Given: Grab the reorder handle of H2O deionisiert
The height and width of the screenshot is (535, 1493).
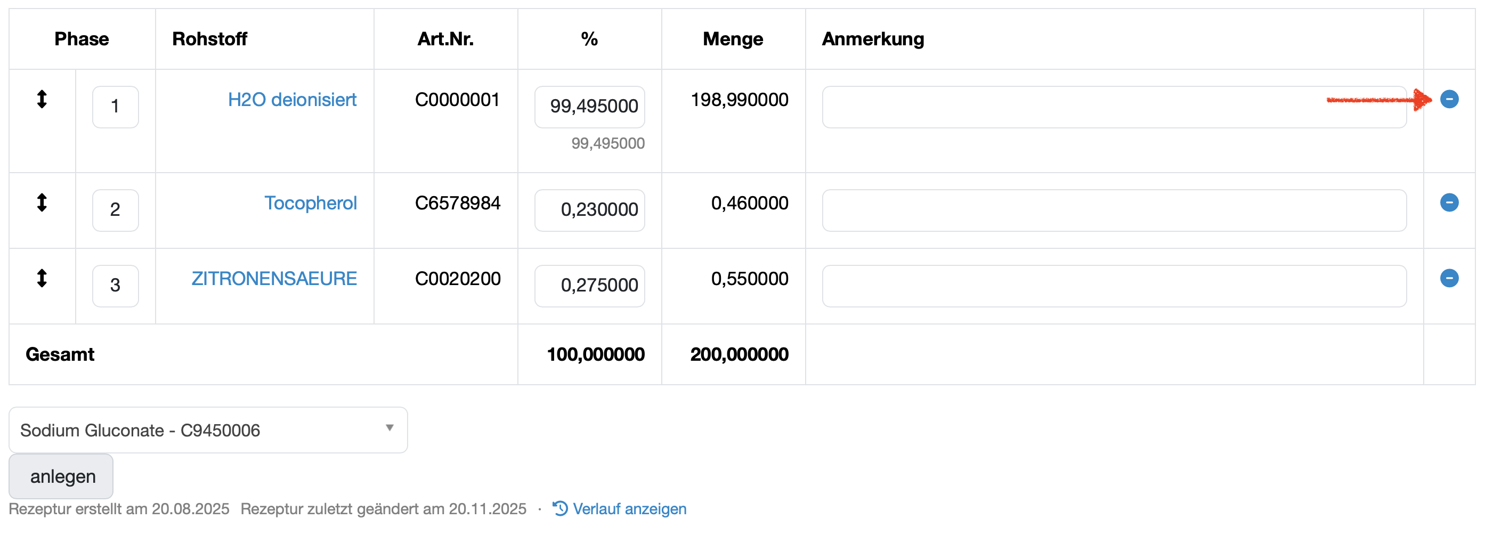Looking at the screenshot, I should pos(42,99).
